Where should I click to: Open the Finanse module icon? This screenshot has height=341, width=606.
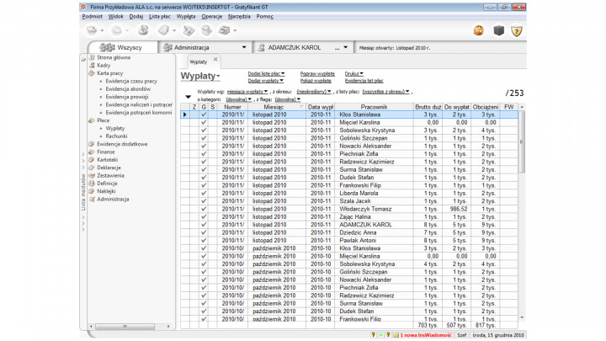tap(92, 152)
